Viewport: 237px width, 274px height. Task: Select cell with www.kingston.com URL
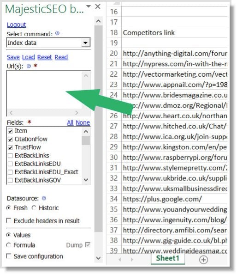[x=174, y=147]
